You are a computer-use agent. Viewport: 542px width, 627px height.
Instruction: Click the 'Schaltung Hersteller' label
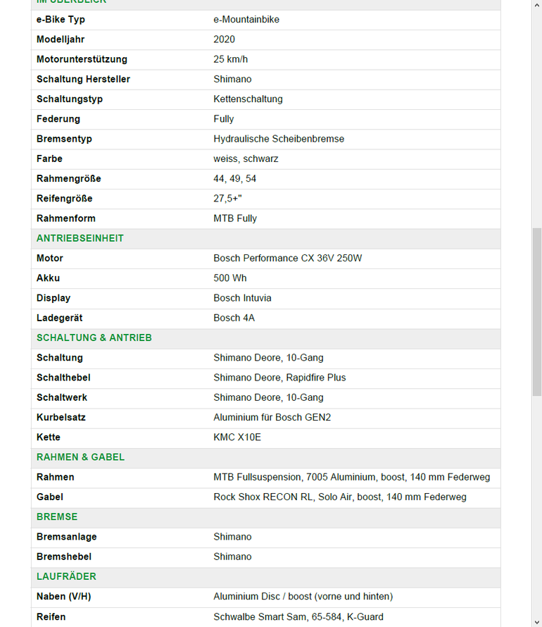tap(84, 79)
